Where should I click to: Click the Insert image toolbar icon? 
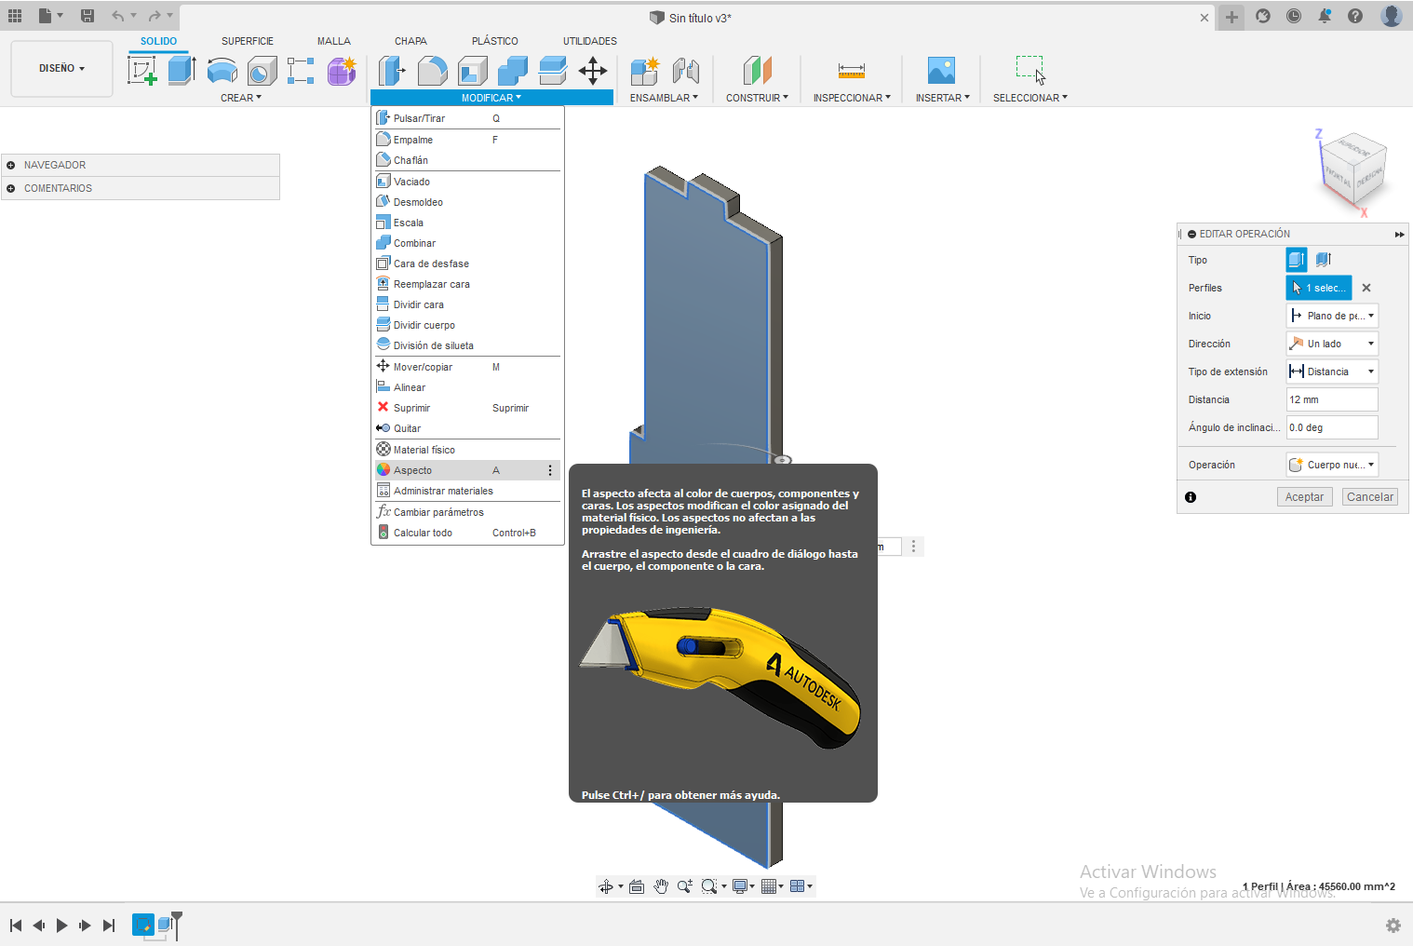click(942, 71)
